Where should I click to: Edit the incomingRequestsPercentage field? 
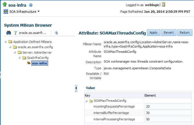(x=168, y=106)
